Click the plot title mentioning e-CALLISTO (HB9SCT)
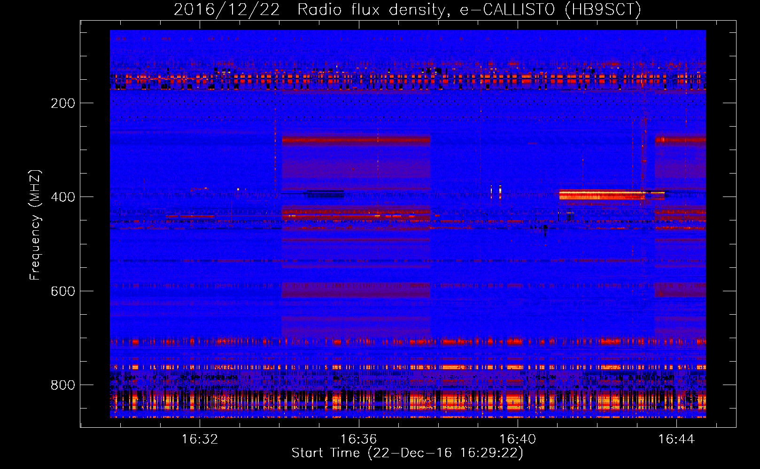 tap(407, 9)
